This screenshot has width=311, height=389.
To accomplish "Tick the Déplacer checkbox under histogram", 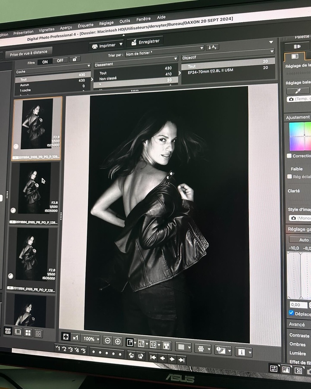I will [x=291, y=313].
